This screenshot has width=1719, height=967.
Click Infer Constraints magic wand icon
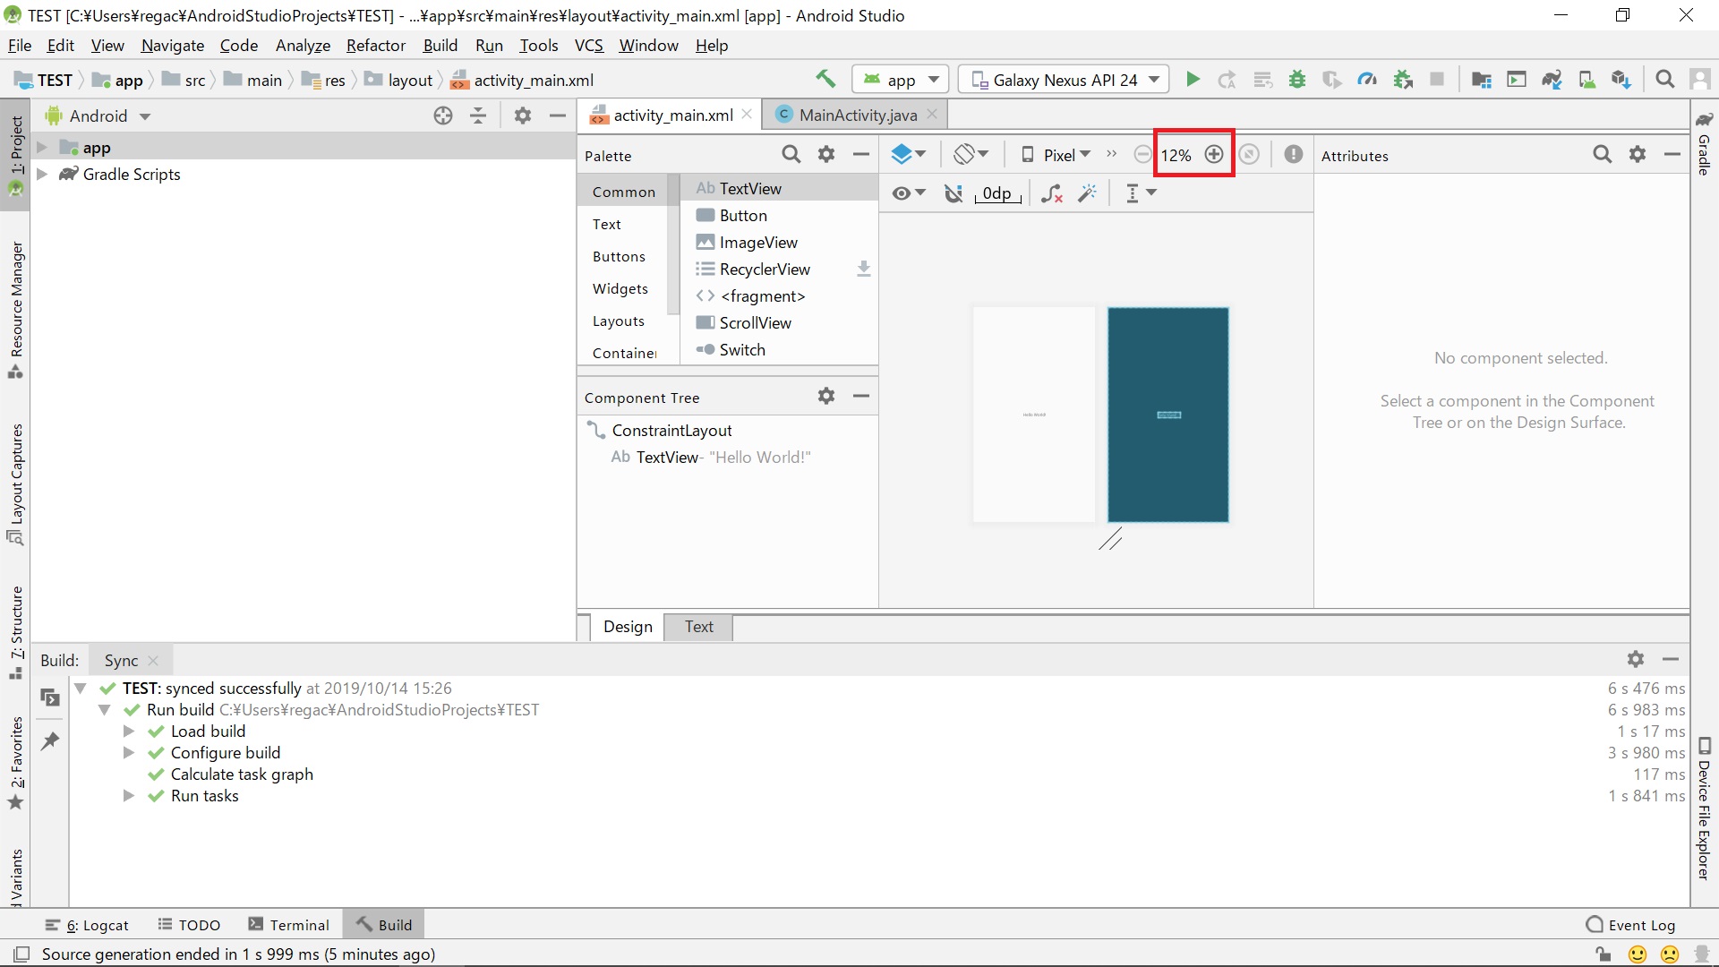[1088, 193]
